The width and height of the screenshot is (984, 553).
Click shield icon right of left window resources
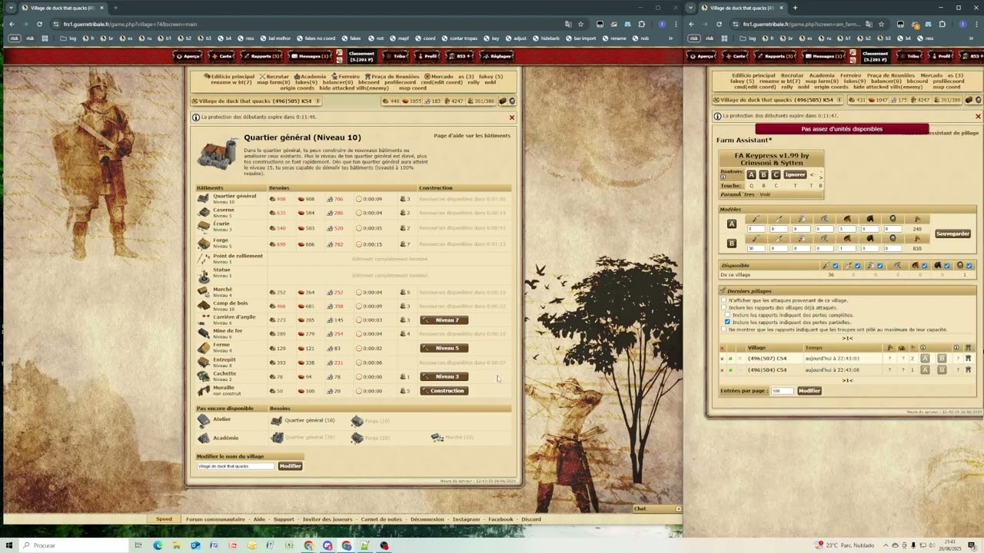coord(512,101)
